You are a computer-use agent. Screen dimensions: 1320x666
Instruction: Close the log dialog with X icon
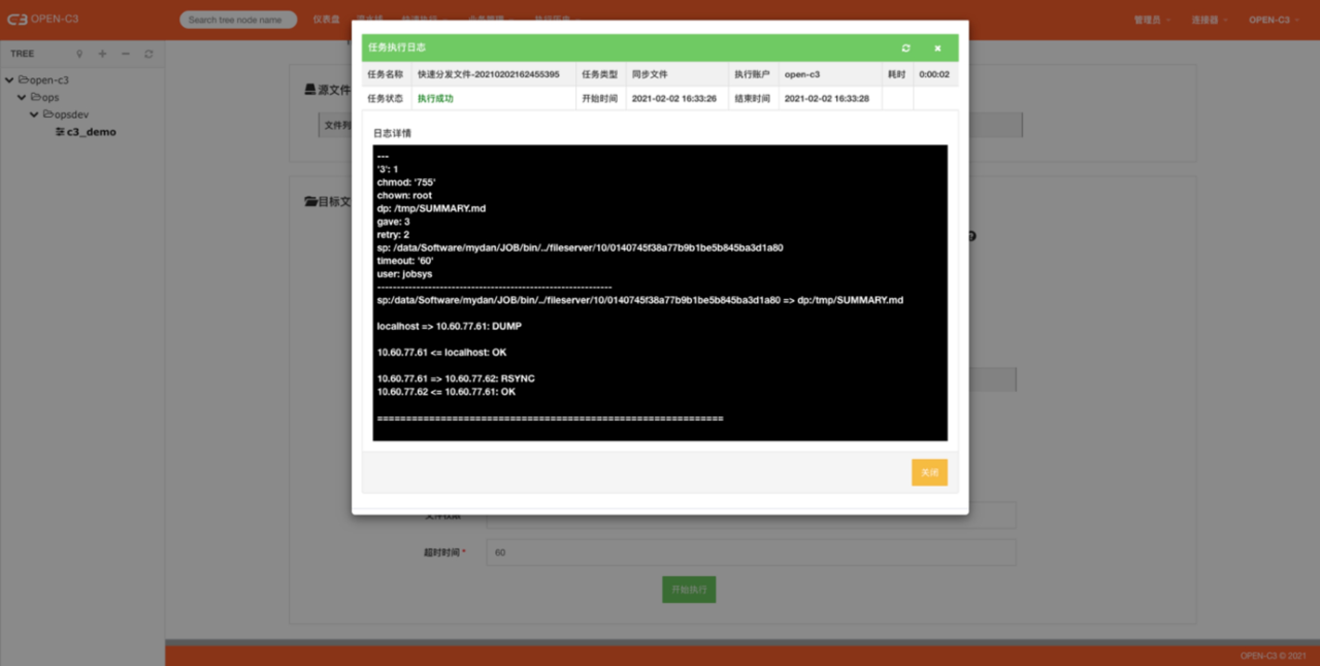(937, 48)
